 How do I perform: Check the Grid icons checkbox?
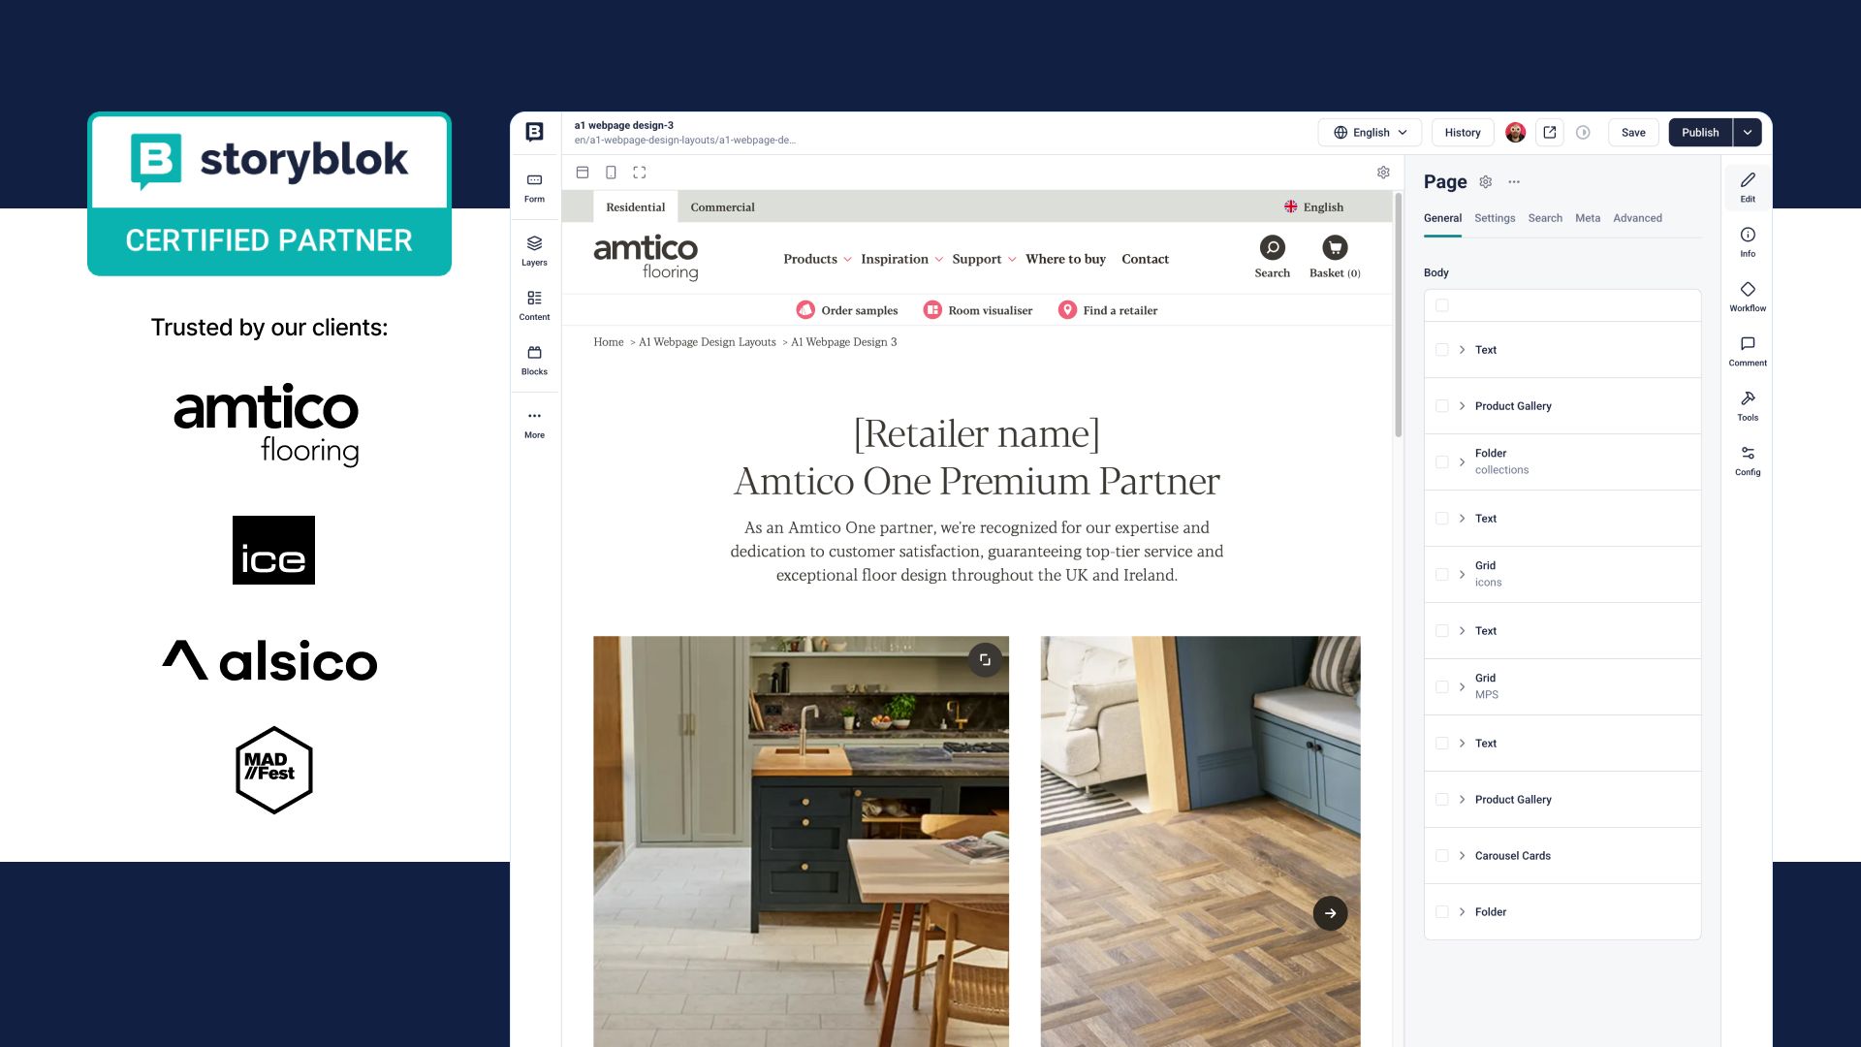click(x=1442, y=575)
